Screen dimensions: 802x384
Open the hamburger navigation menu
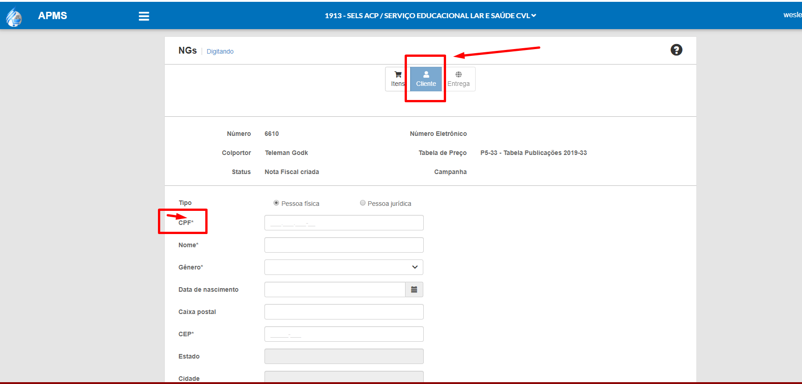[x=144, y=16]
